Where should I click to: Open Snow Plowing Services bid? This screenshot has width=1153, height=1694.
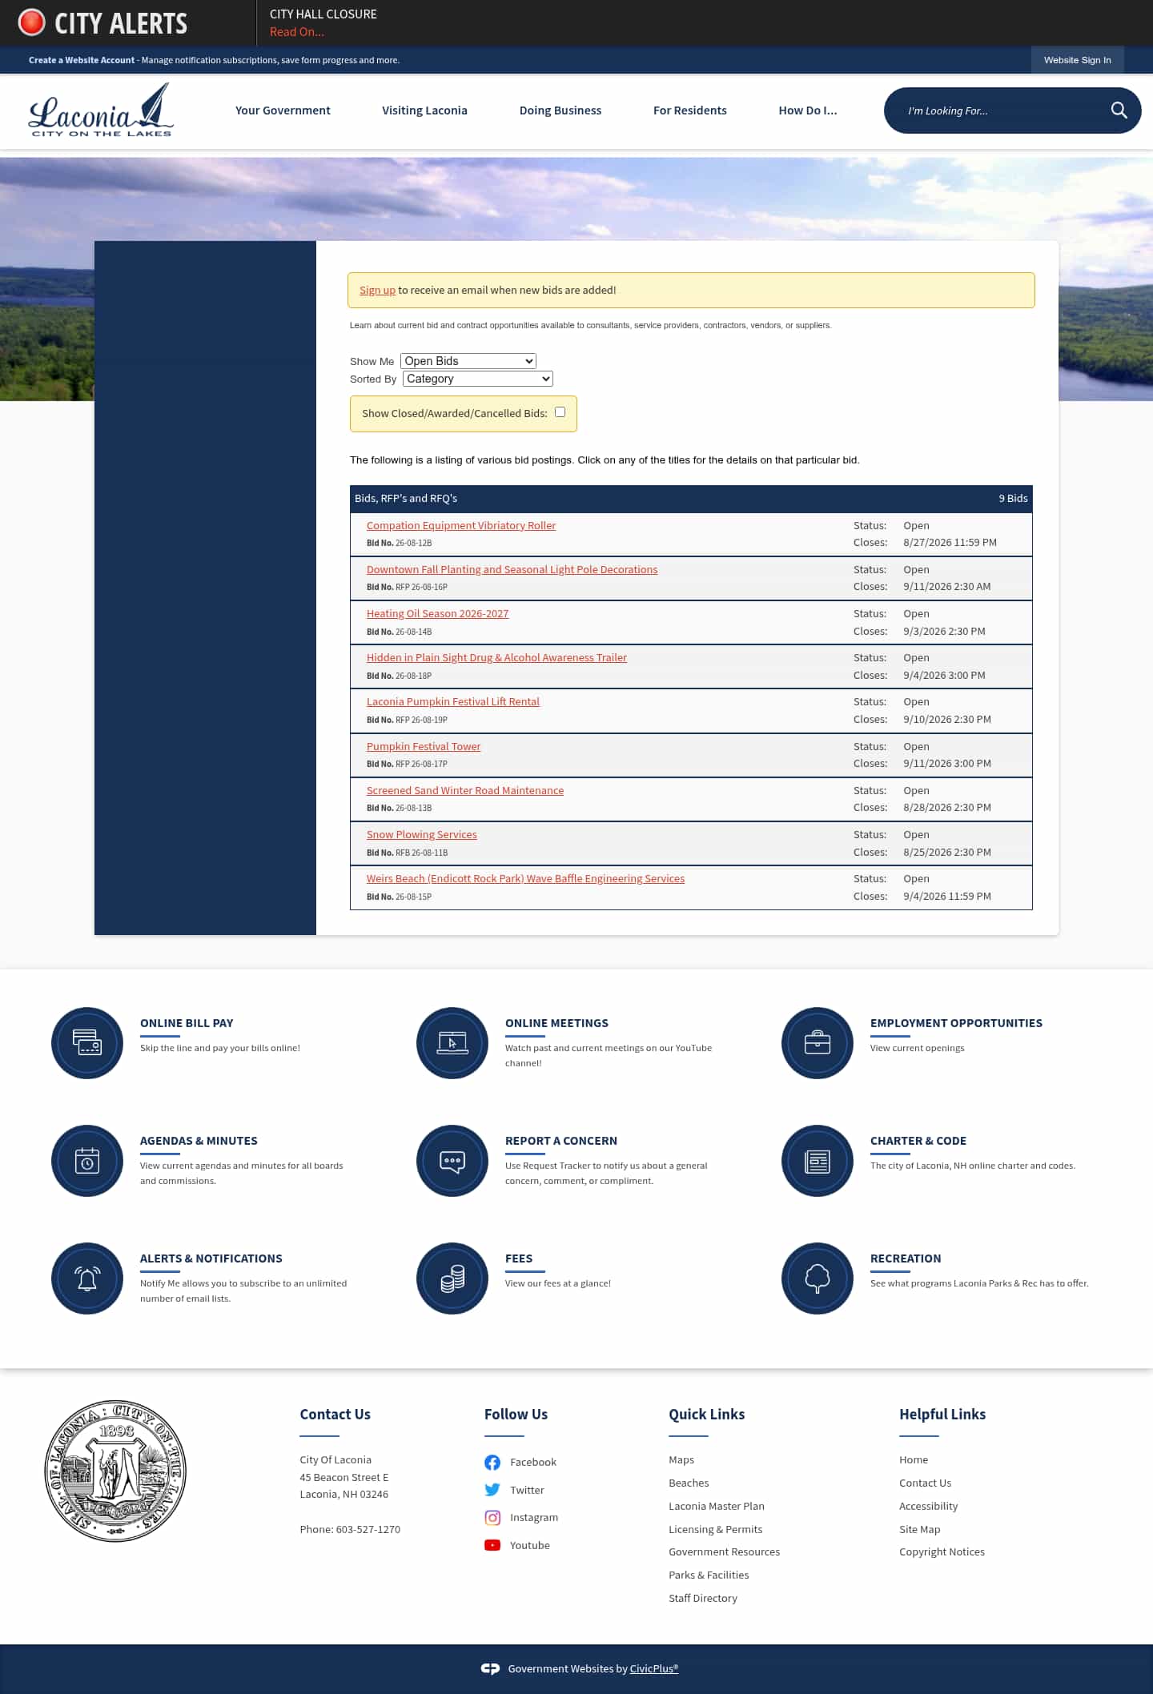point(422,834)
